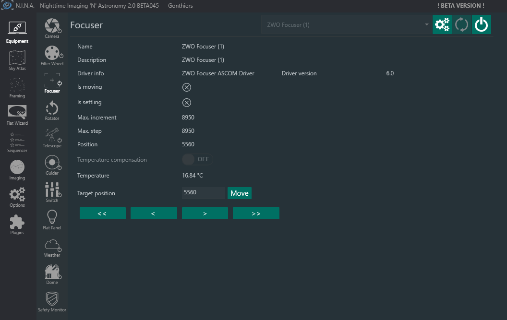The image size is (507, 320).
Task: Open focuser driver settings gear
Action: 442,24
